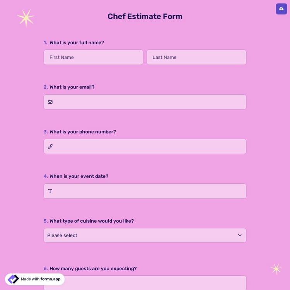Click the T text icon in the event date field
This screenshot has height=290, width=290.
click(50, 191)
